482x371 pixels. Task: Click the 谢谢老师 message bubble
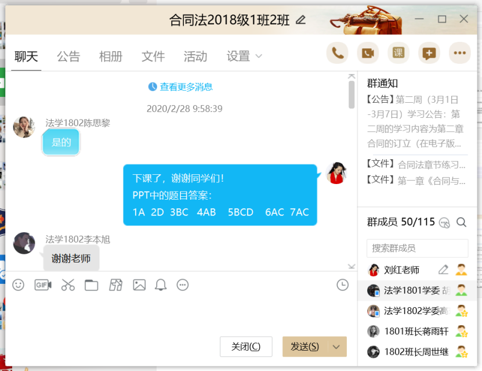tap(71, 258)
